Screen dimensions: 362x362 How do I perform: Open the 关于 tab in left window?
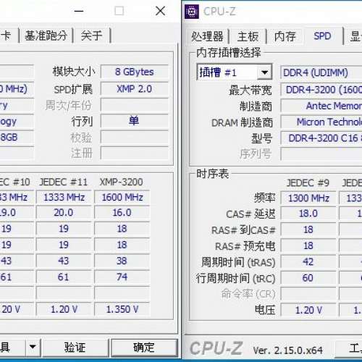[x=91, y=35]
